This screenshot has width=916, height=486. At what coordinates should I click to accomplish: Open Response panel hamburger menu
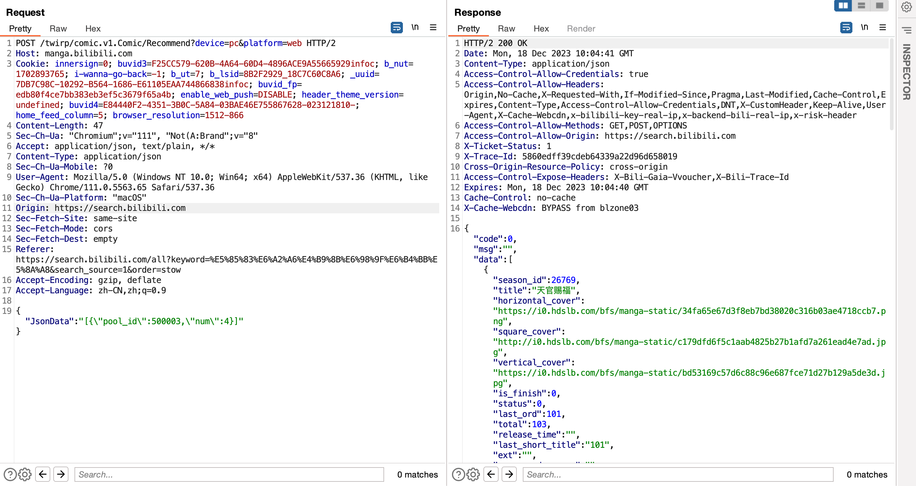[x=882, y=27]
